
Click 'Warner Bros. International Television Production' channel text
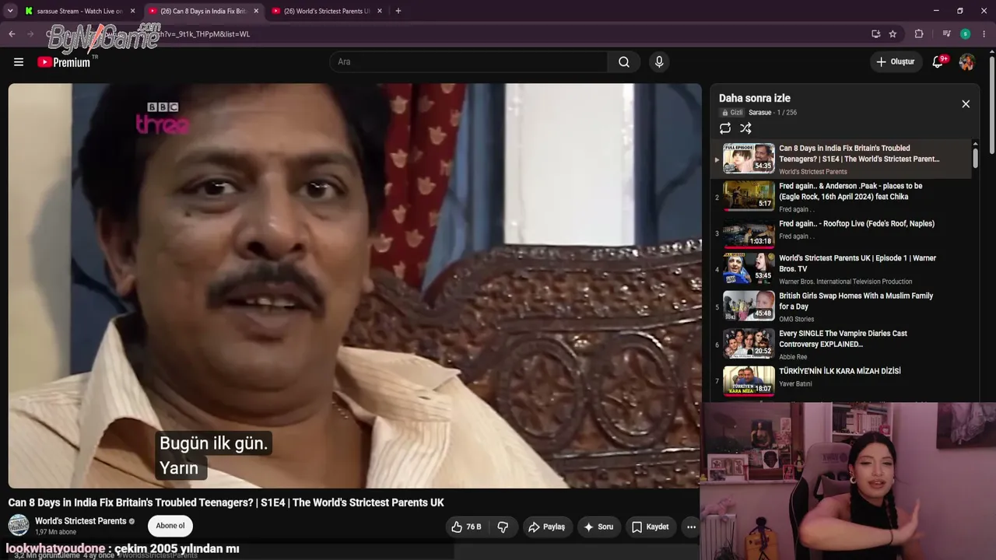point(846,282)
